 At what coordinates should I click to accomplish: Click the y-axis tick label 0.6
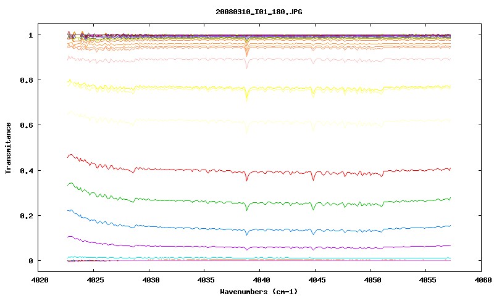tap(27, 125)
